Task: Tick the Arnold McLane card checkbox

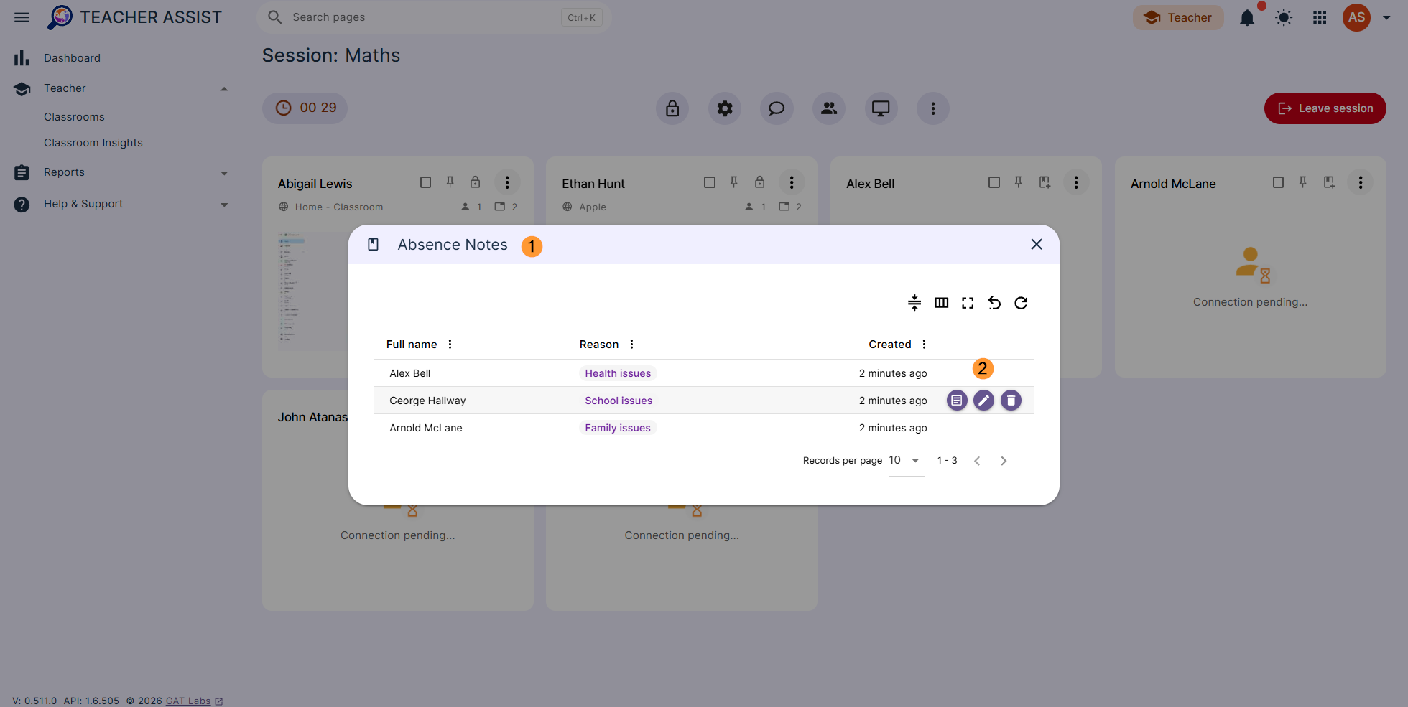Action: 1278,182
